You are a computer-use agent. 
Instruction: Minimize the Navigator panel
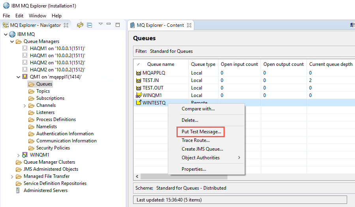click(109, 24)
